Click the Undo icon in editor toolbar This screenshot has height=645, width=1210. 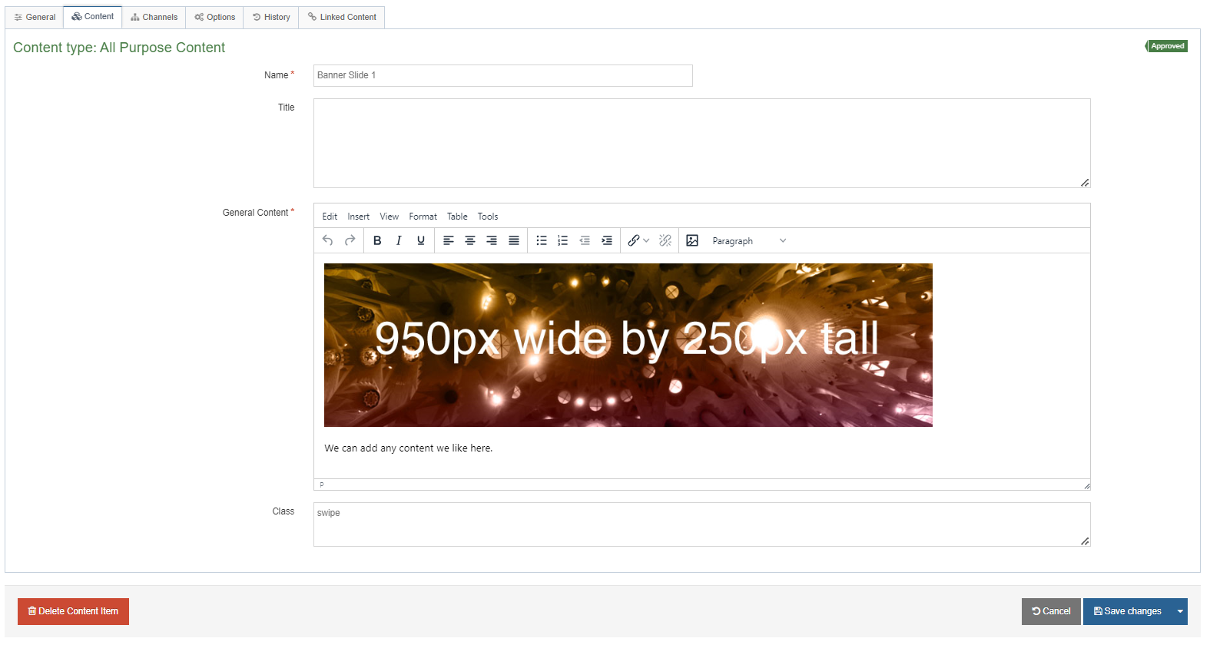(327, 240)
